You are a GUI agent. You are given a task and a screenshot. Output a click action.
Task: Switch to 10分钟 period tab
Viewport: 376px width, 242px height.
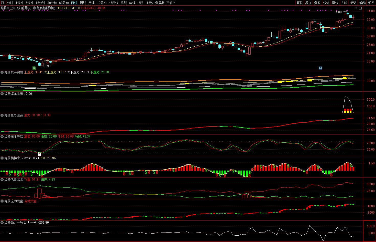pos(102,3)
